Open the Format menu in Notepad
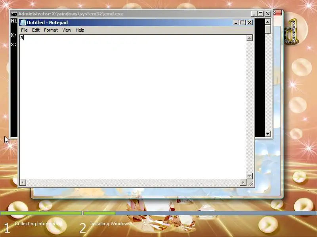The image size is (317, 237). tap(51, 30)
